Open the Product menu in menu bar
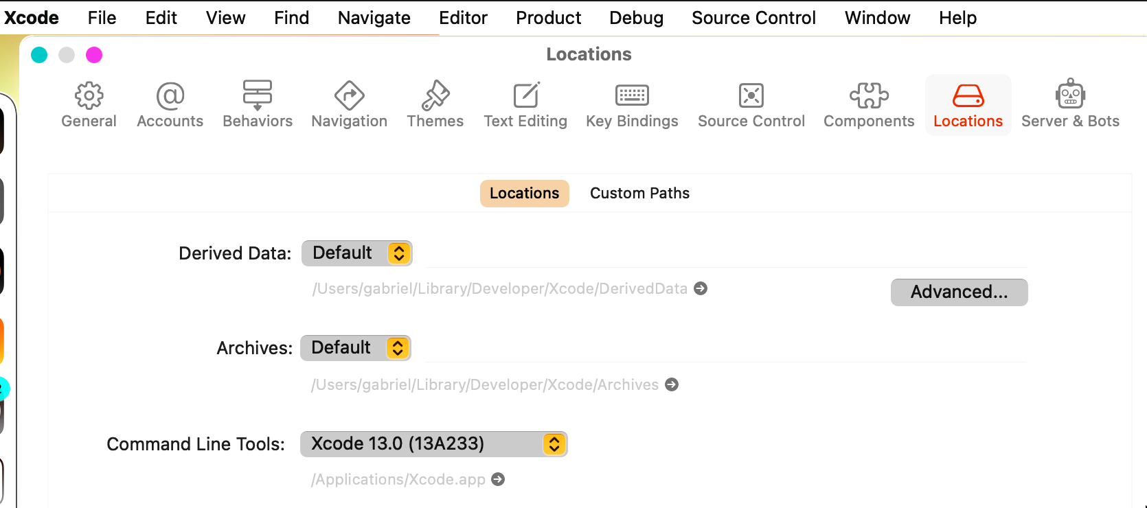Screen dimensions: 1147x508 tap(548, 18)
